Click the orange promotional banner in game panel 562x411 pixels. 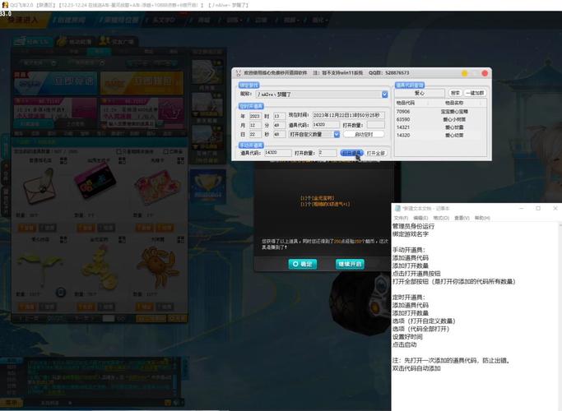142,83
